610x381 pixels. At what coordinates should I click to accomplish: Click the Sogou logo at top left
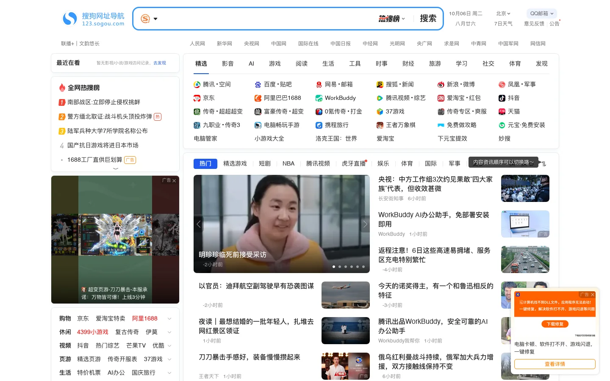point(94,19)
